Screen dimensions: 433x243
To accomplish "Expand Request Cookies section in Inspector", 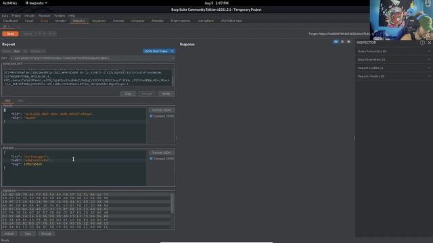I will [x=394, y=67].
